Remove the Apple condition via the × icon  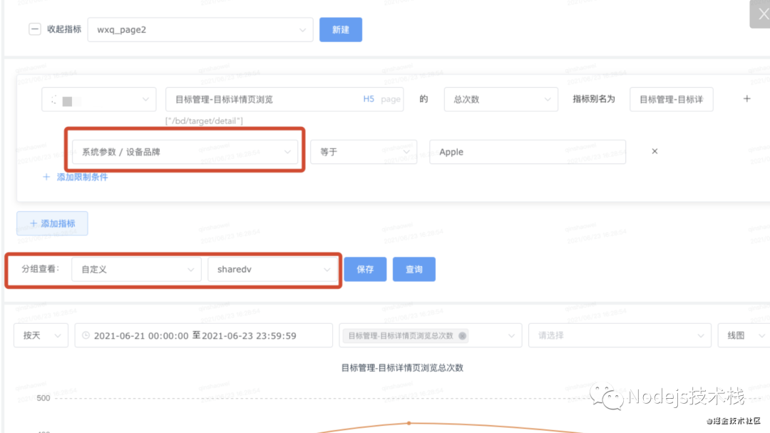click(654, 151)
